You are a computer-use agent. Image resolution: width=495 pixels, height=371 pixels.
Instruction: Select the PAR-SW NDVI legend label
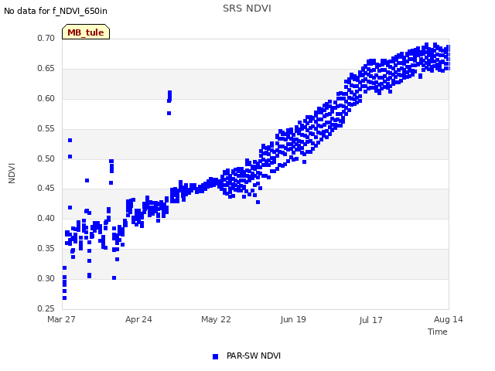pos(254,356)
